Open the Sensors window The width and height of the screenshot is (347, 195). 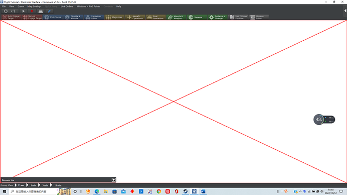[197, 17]
